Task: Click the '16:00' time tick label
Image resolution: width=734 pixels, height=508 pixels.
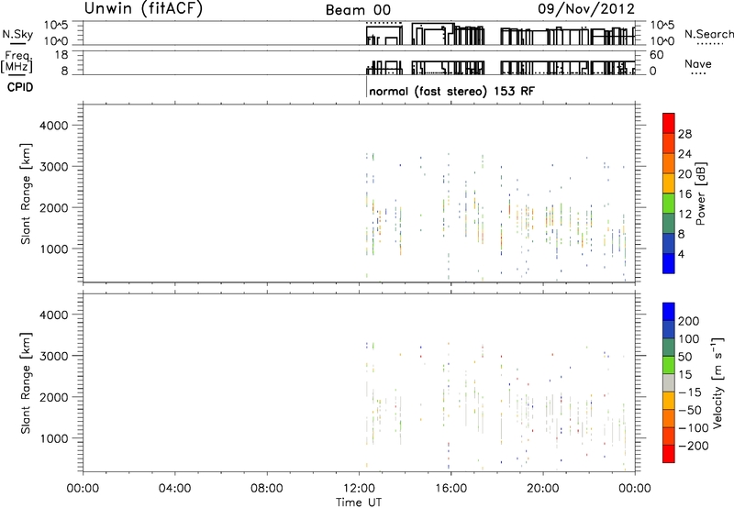Action: 450,489
